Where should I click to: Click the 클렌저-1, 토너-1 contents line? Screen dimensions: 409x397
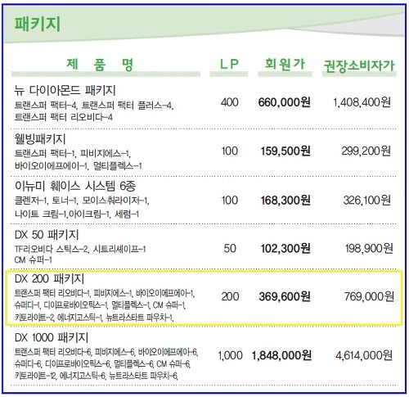(x=82, y=201)
